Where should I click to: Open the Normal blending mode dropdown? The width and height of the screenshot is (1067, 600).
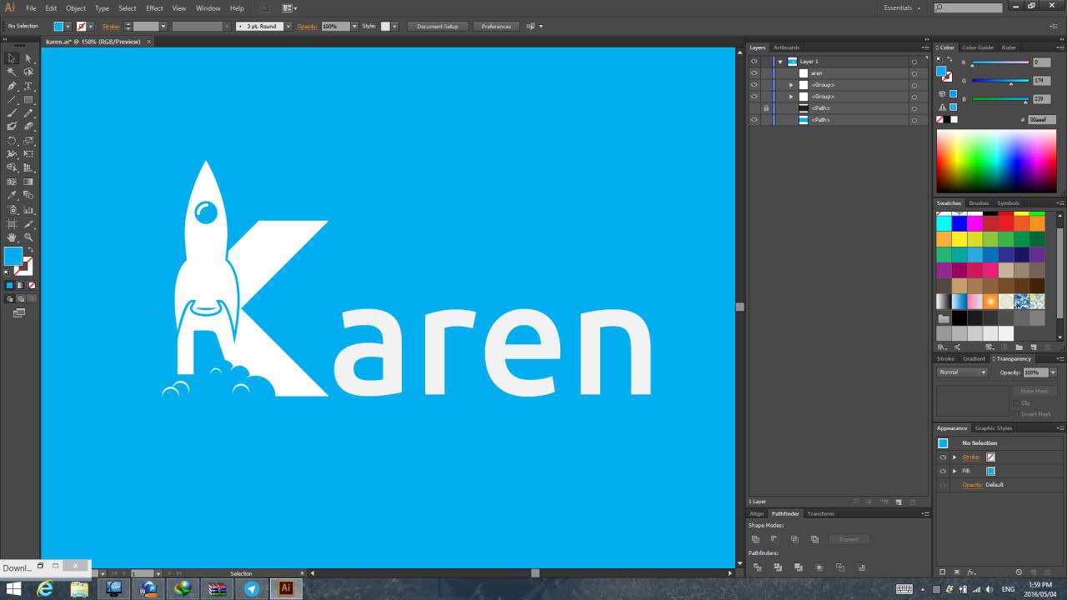[962, 372]
